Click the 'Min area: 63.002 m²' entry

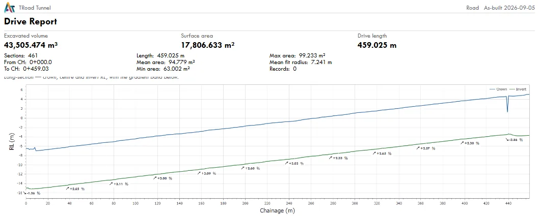(x=164, y=69)
